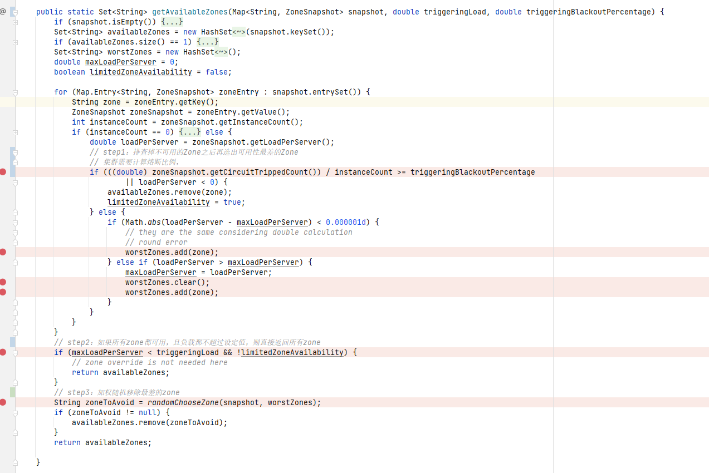Remove breakpoint on worstZones.clear() line
This screenshot has height=473, width=709.
3,282
